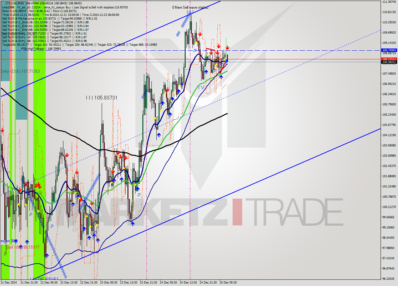
Task: Click the 96.32035 price axis label
Action: [389, 279]
